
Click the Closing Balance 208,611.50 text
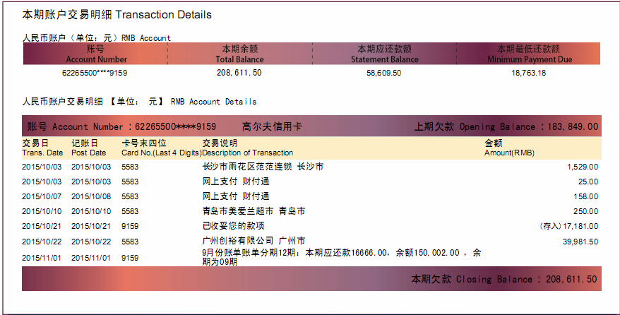click(504, 280)
